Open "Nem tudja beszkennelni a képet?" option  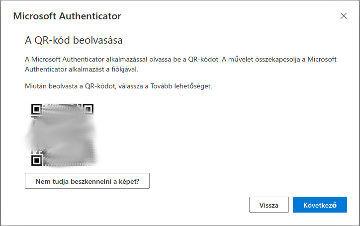(87, 181)
